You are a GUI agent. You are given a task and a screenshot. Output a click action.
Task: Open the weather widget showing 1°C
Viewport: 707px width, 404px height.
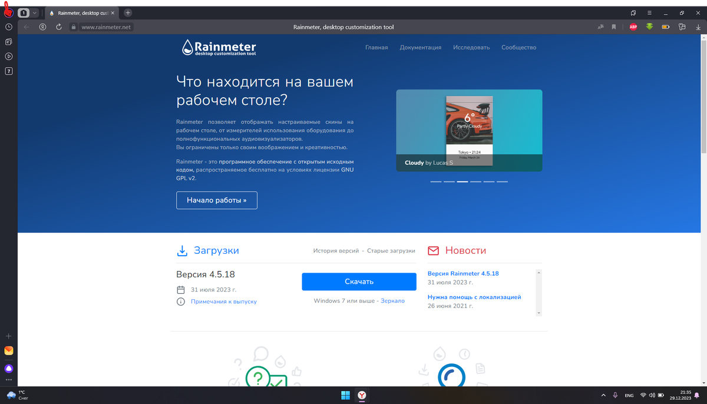(16, 395)
